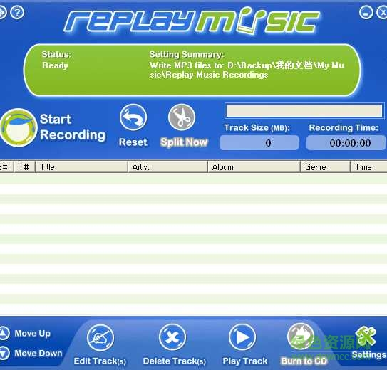Click the Split Now text label
This screenshot has height=370, width=387.
184,142
